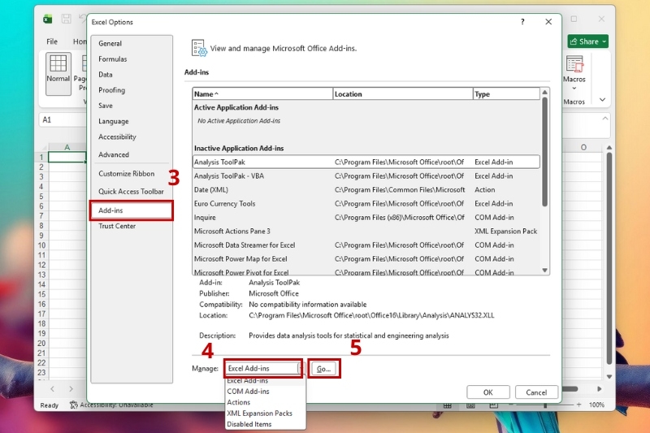650x433 pixels.
Task: Open the Macros icon in Excel ribbon
Action: tap(574, 65)
